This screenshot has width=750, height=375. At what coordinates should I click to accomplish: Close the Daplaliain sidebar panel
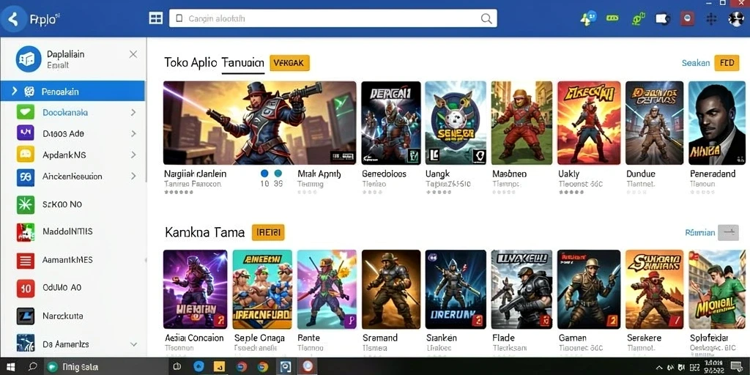133,54
